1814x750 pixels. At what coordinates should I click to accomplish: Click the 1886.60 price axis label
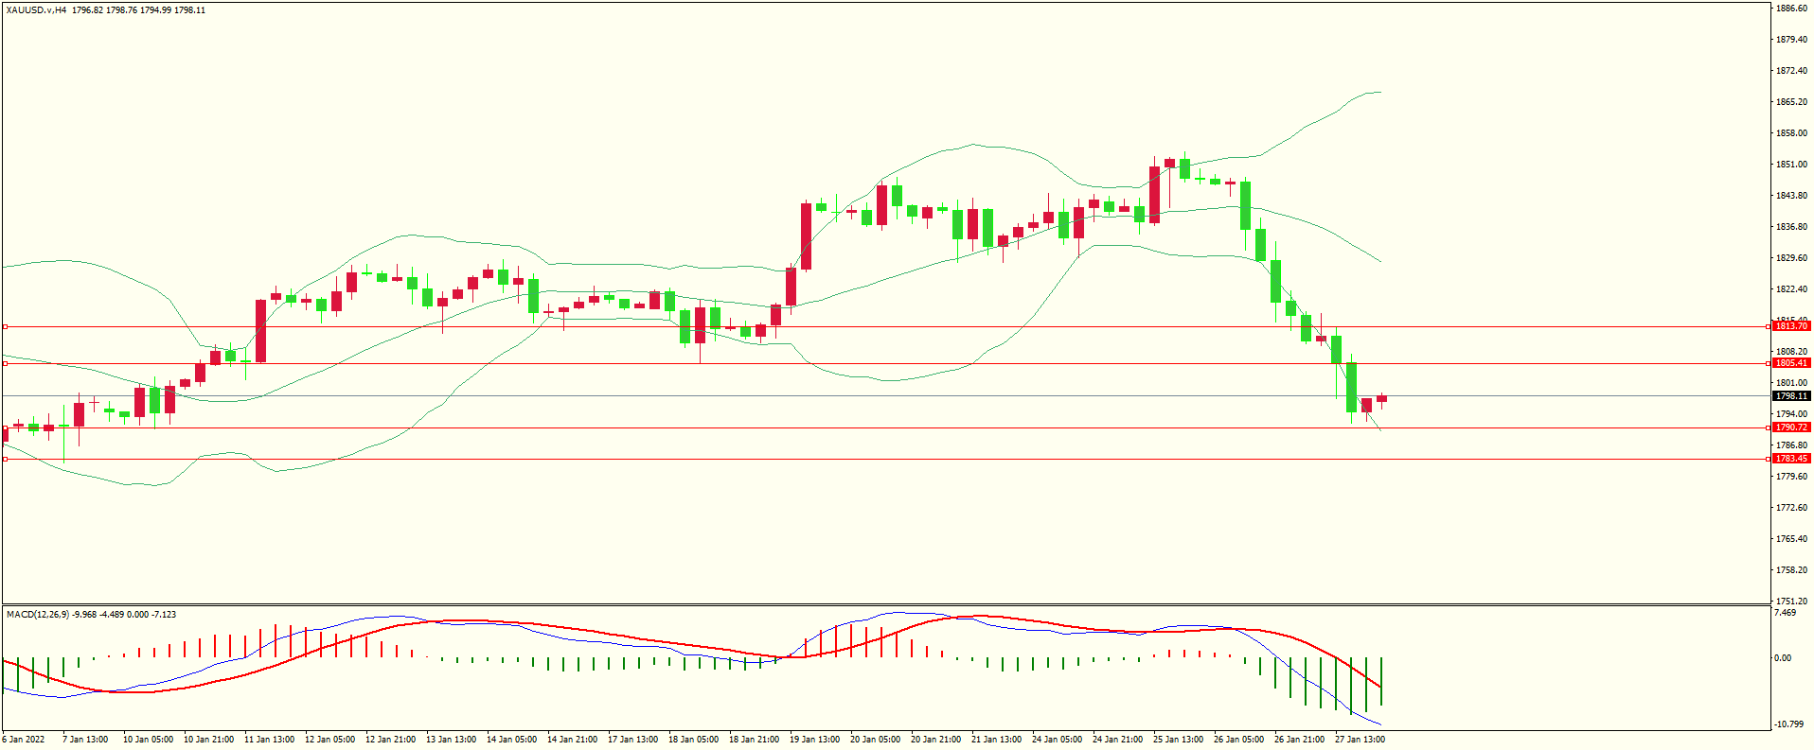pyautogui.click(x=1792, y=9)
